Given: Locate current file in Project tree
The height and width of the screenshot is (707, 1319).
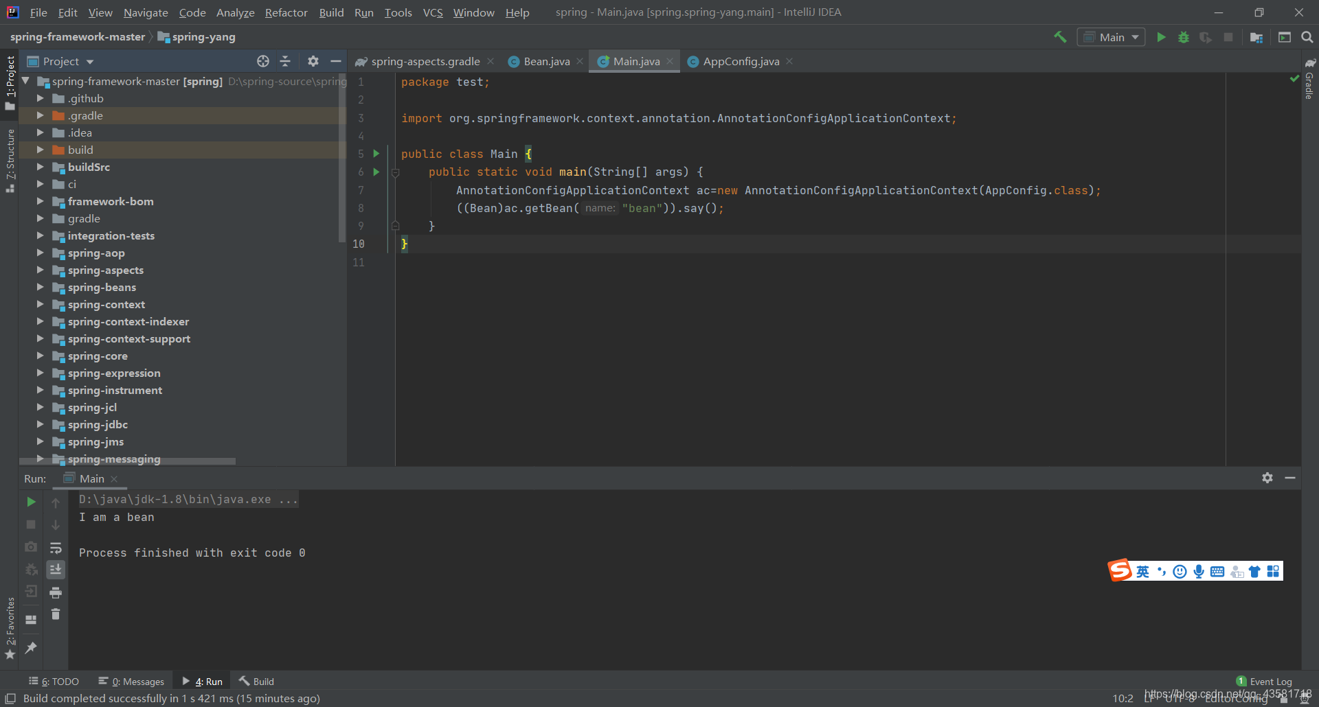Looking at the screenshot, I should (x=263, y=61).
